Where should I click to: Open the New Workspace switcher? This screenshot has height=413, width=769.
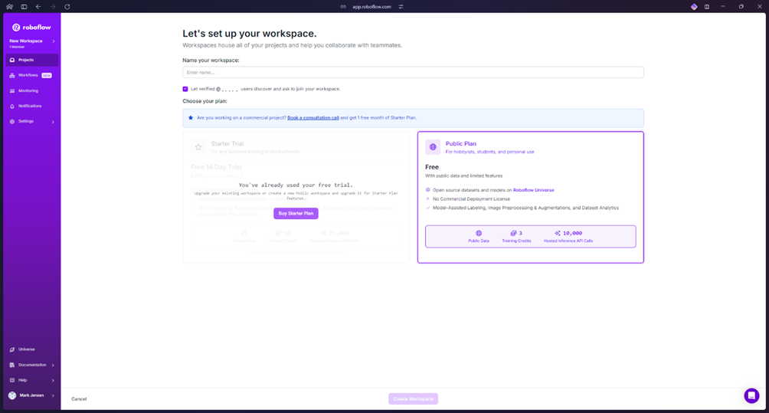31,43
